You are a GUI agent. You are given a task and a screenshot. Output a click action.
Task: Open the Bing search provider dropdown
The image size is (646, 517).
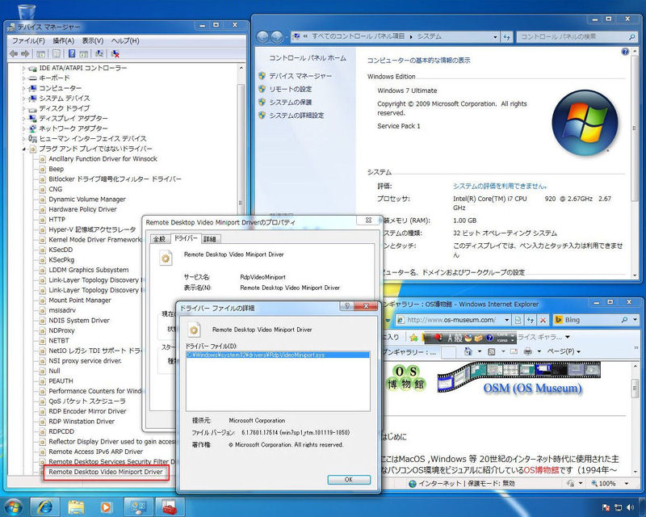(x=635, y=320)
